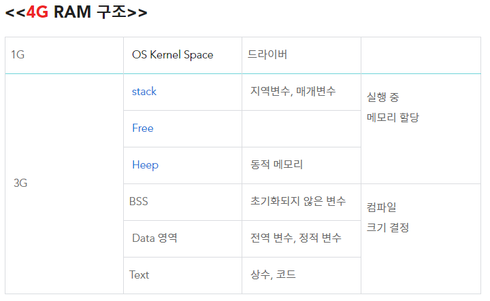This screenshot has height=301, width=490.
Task: Click the 컴파일 크기 결정 cell
Action: click(421, 239)
